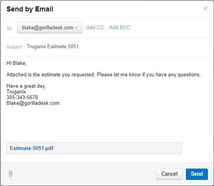Click the Truganix signature name line
This screenshot has height=186, width=214.
click(x=16, y=91)
